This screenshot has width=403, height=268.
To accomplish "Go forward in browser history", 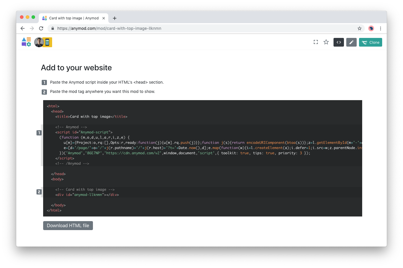I will point(32,28).
